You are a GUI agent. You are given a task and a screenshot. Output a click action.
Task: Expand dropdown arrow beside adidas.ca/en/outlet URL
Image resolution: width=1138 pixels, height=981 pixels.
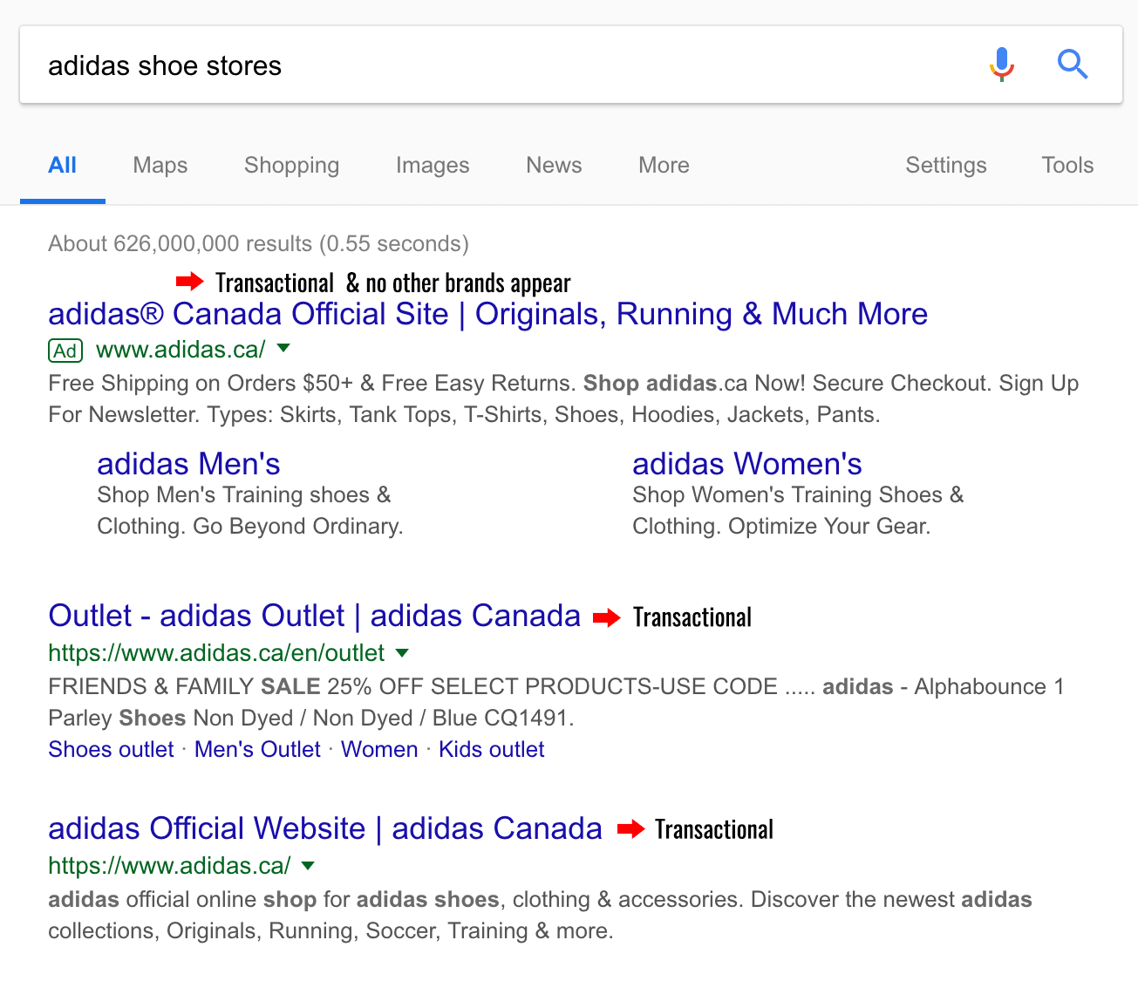(402, 652)
